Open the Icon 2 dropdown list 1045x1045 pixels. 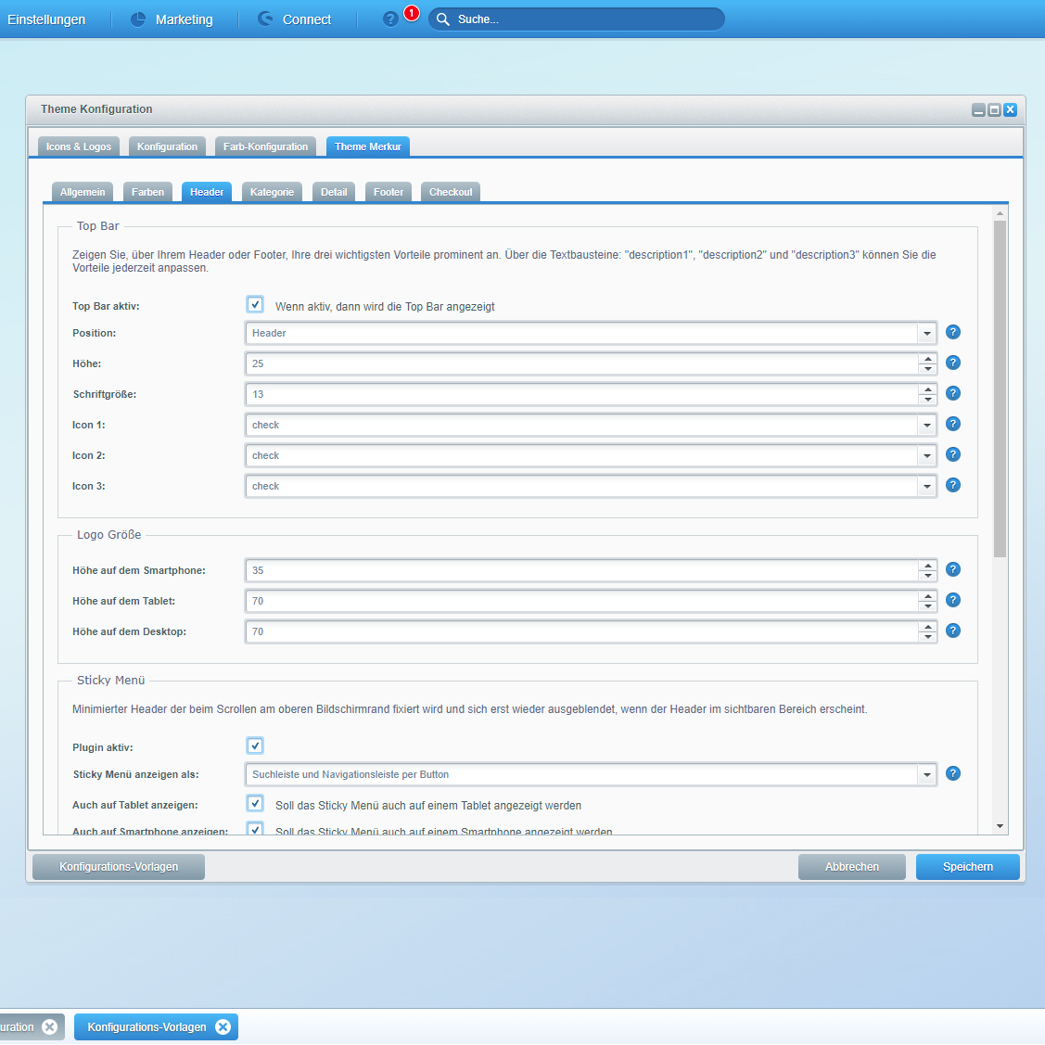pos(926,455)
